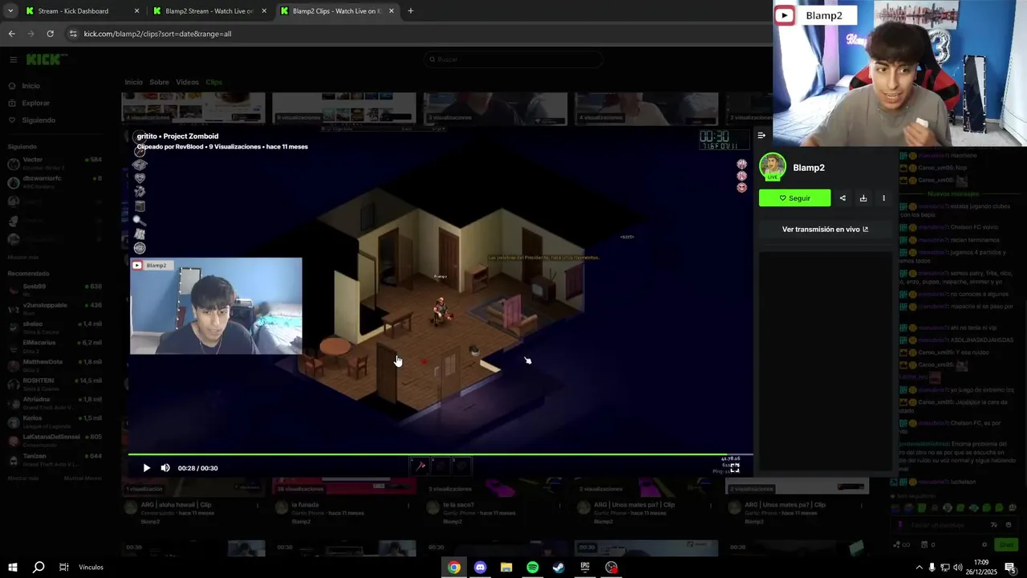Open browser tab search dropdown
The width and height of the screenshot is (1027, 578).
[10, 11]
